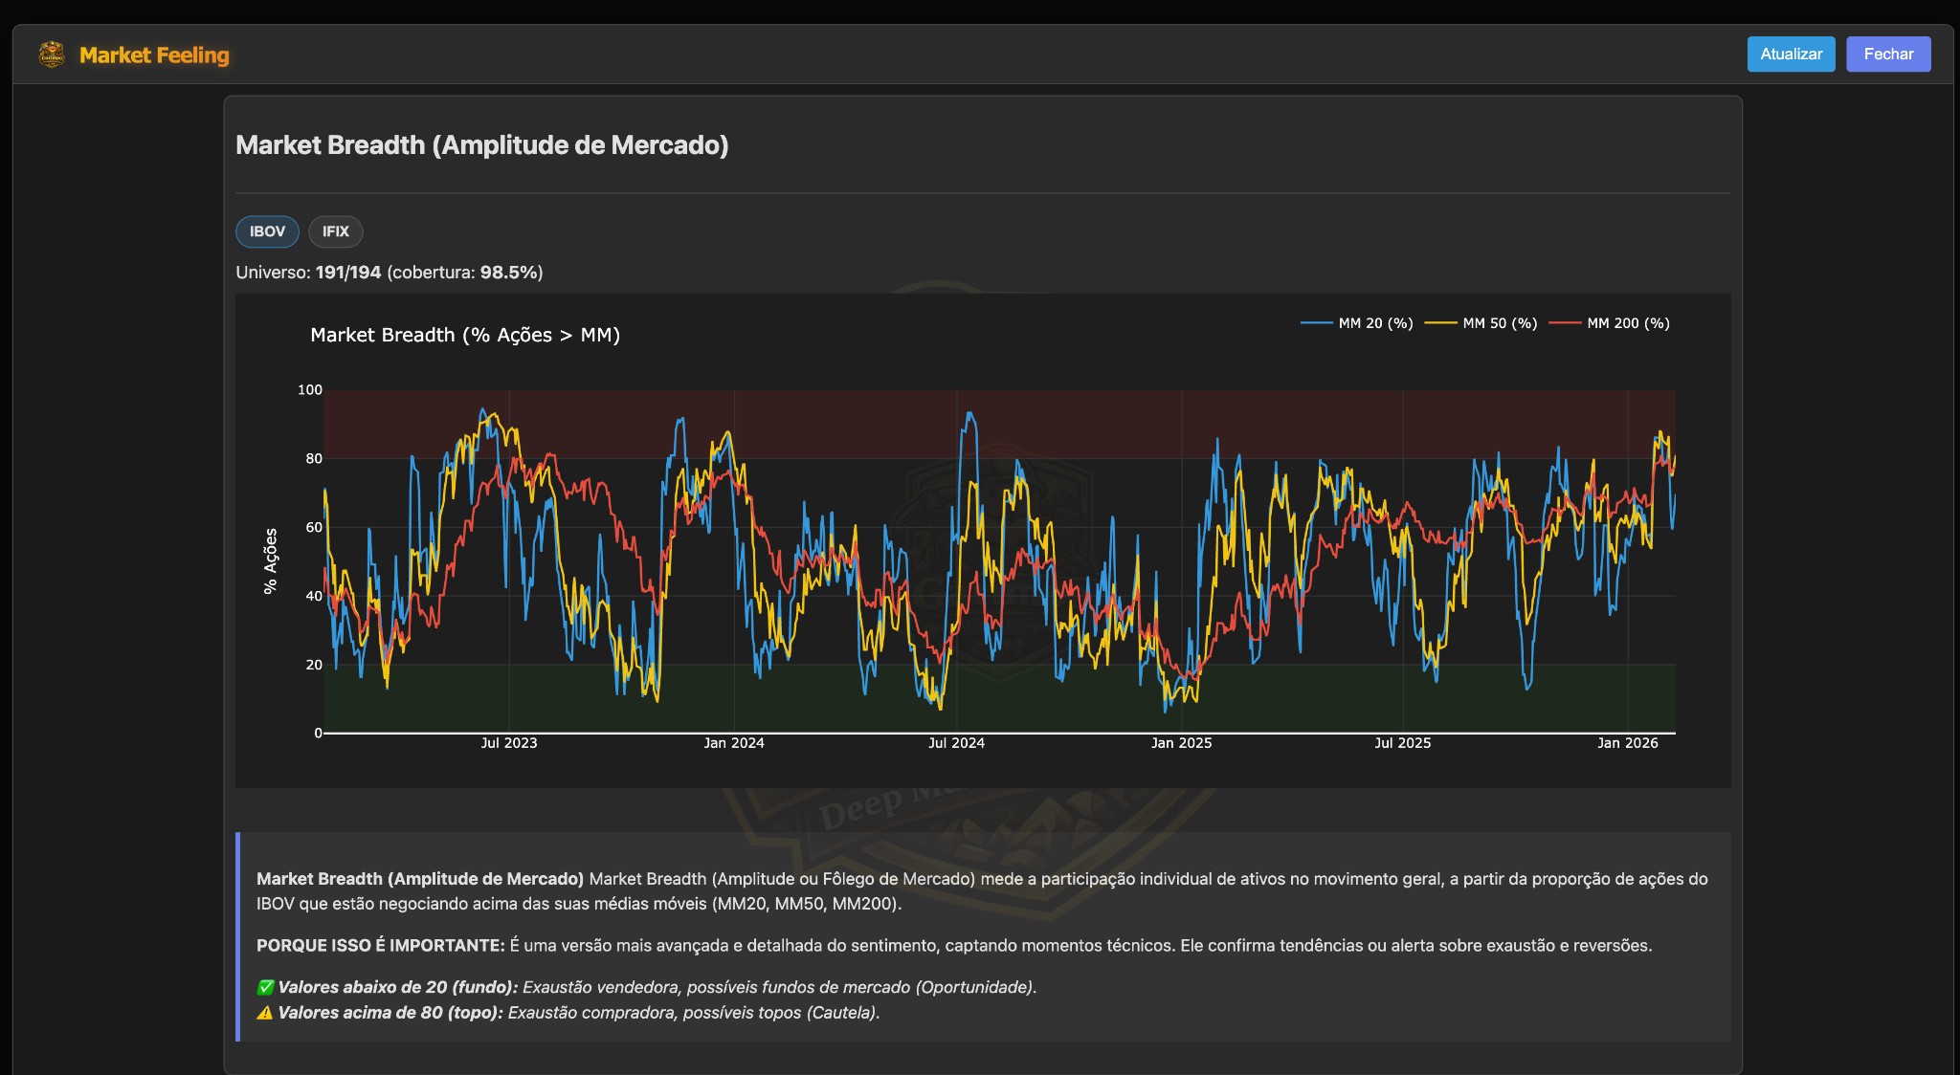Click the Universo coverage text
1960x1075 pixels.
click(x=388, y=272)
